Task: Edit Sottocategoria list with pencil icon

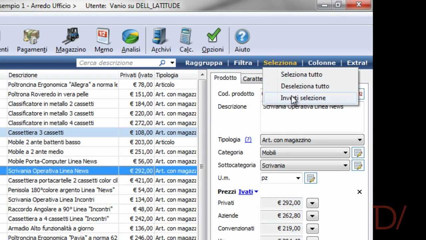Action: pos(358,165)
